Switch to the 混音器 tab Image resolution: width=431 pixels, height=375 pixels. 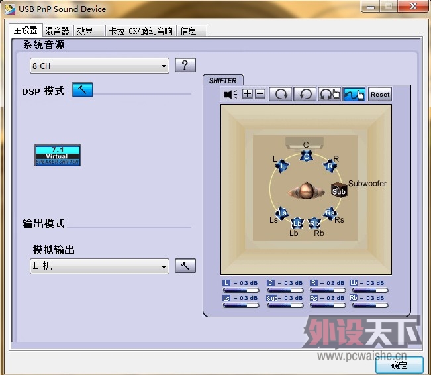tap(57, 31)
